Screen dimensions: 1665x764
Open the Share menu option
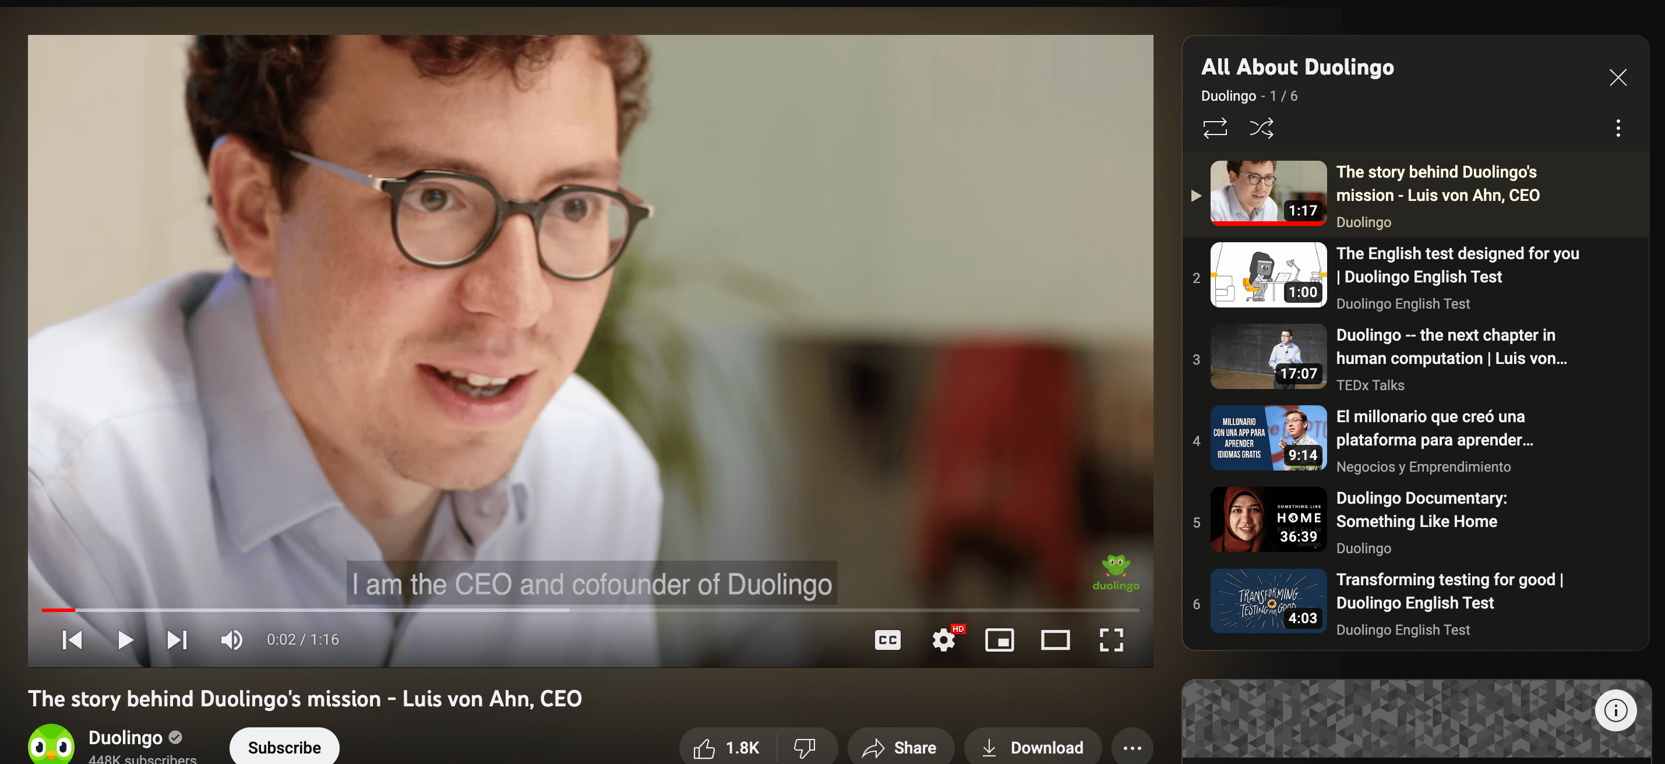[x=901, y=745]
